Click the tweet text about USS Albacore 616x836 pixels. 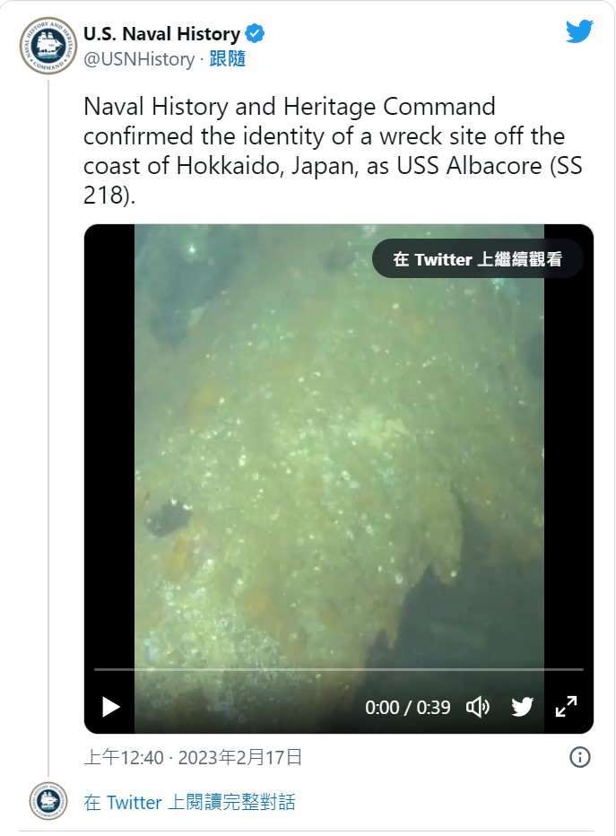333,151
